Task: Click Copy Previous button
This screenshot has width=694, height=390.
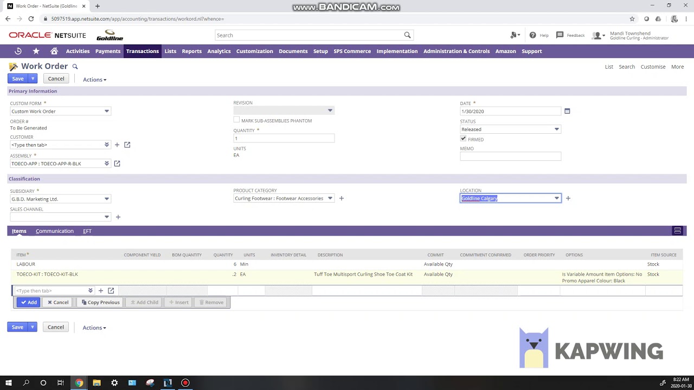Action: tap(100, 302)
